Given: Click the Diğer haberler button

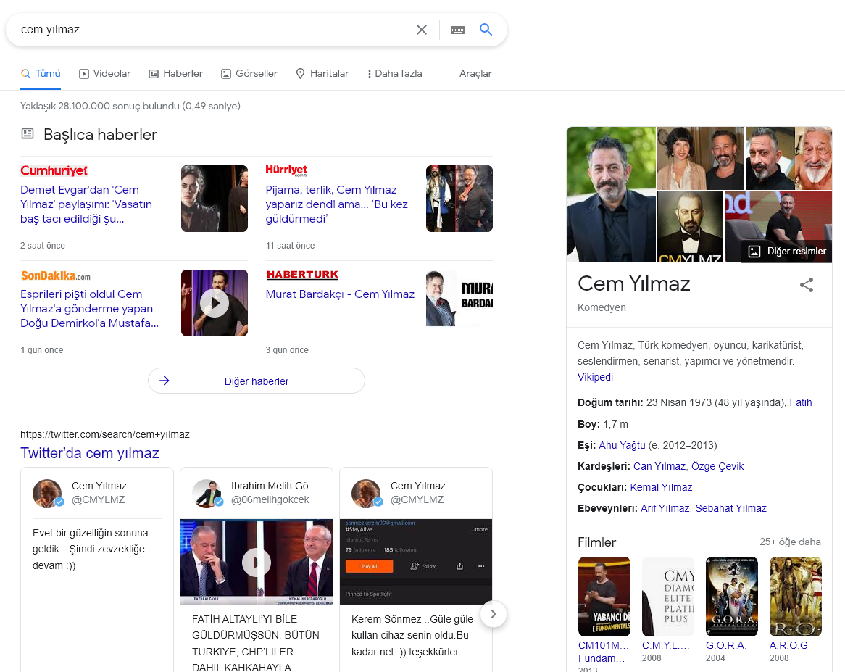Looking at the screenshot, I should pyautogui.click(x=257, y=381).
